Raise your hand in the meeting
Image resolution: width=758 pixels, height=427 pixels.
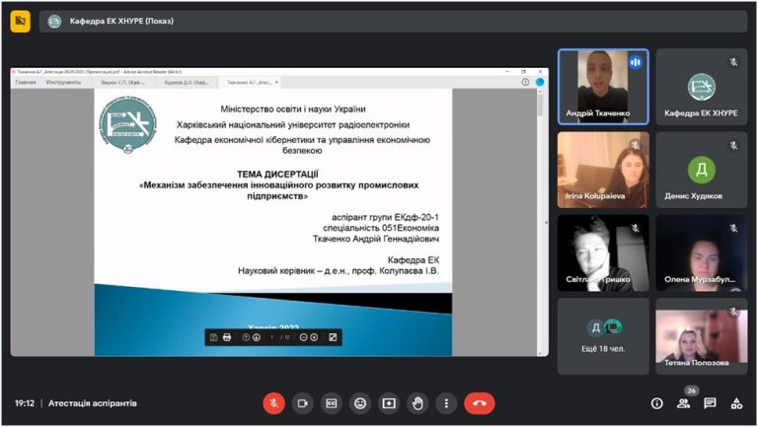[417, 403]
